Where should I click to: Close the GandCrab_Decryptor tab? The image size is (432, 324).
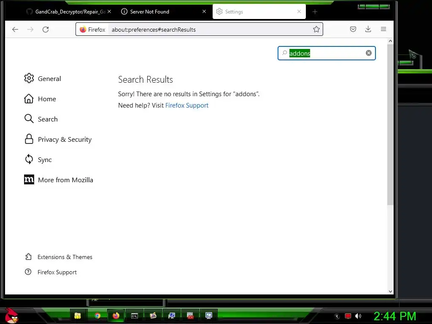tap(109, 11)
